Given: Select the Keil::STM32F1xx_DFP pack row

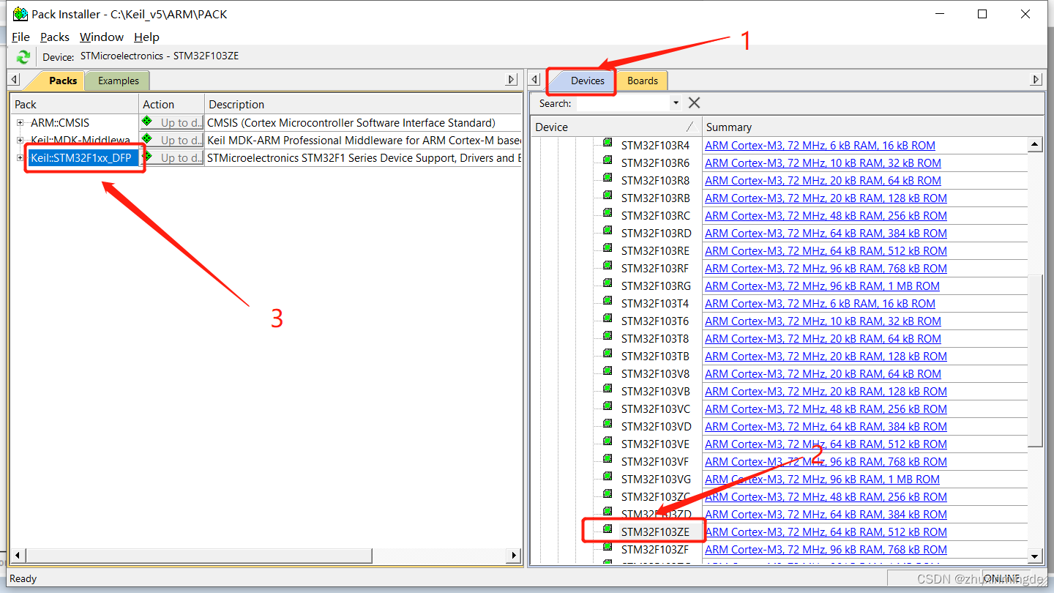Looking at the screenshot, I should point(83,157).
